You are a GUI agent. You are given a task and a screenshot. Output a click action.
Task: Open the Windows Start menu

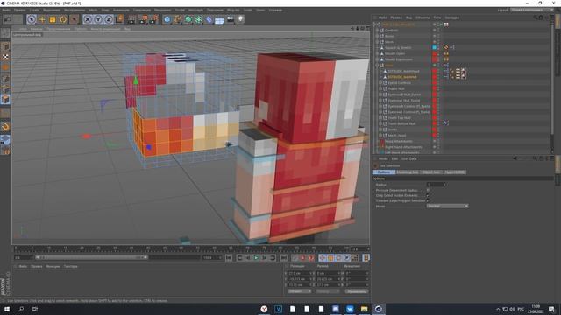pyautogui.click(x=7, y=309)
